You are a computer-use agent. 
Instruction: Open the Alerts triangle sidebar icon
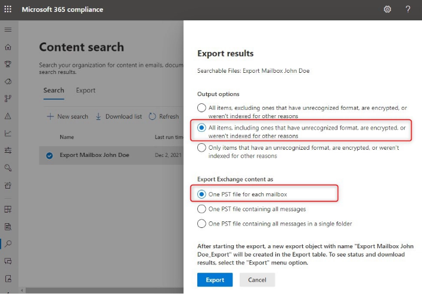click(x=8, y=116)
